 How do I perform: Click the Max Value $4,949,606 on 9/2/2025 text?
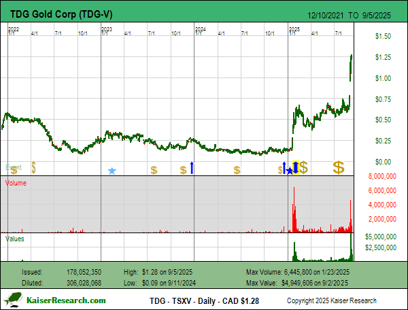297,283
